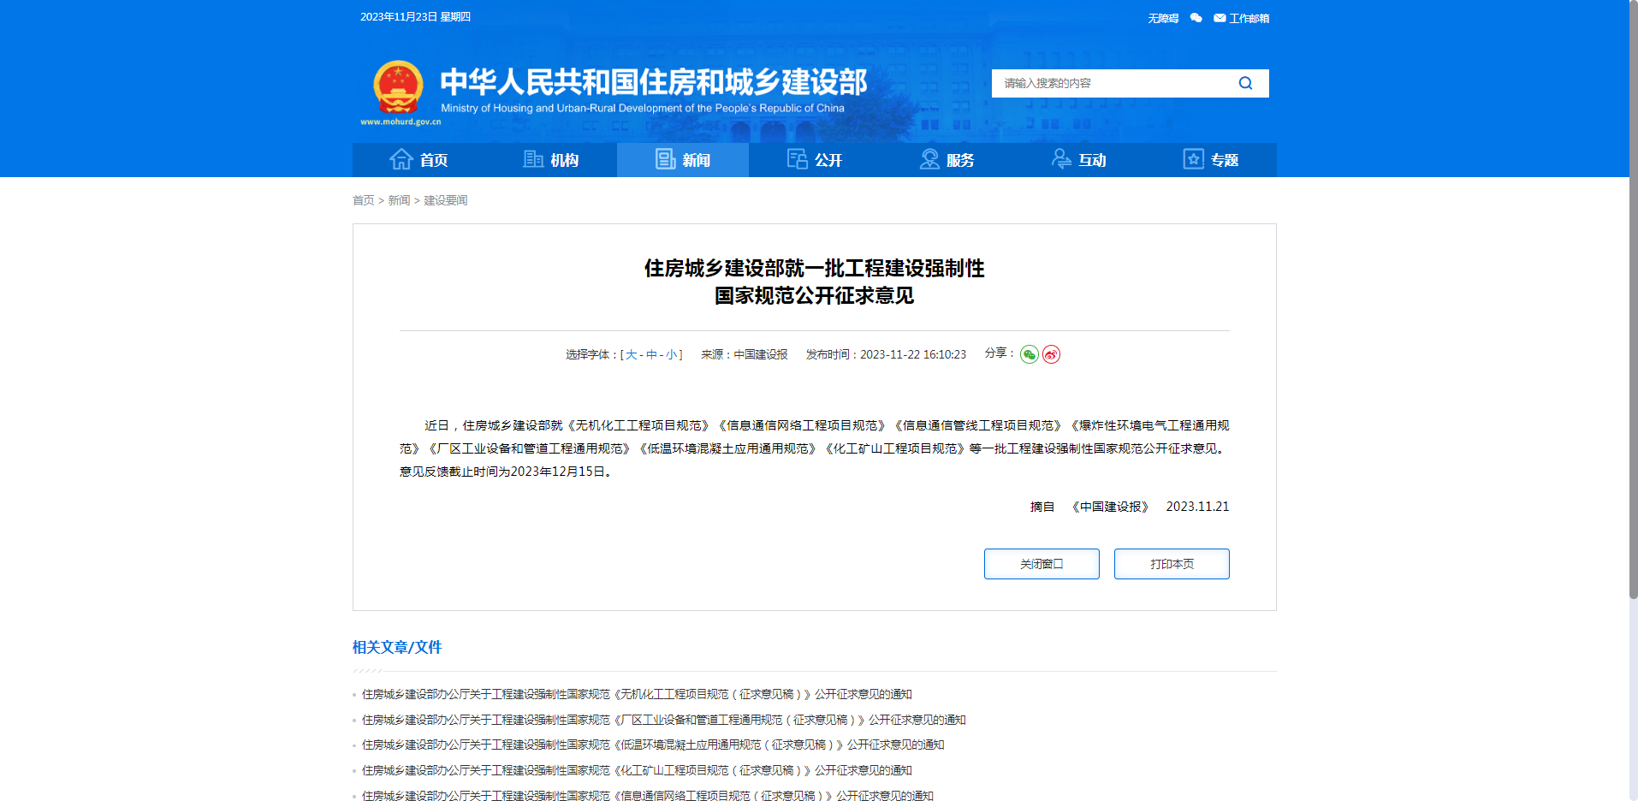The image size is (1638, 801).
Task: Click the source text 来源：中国建设报
Action: pos(744,354)
